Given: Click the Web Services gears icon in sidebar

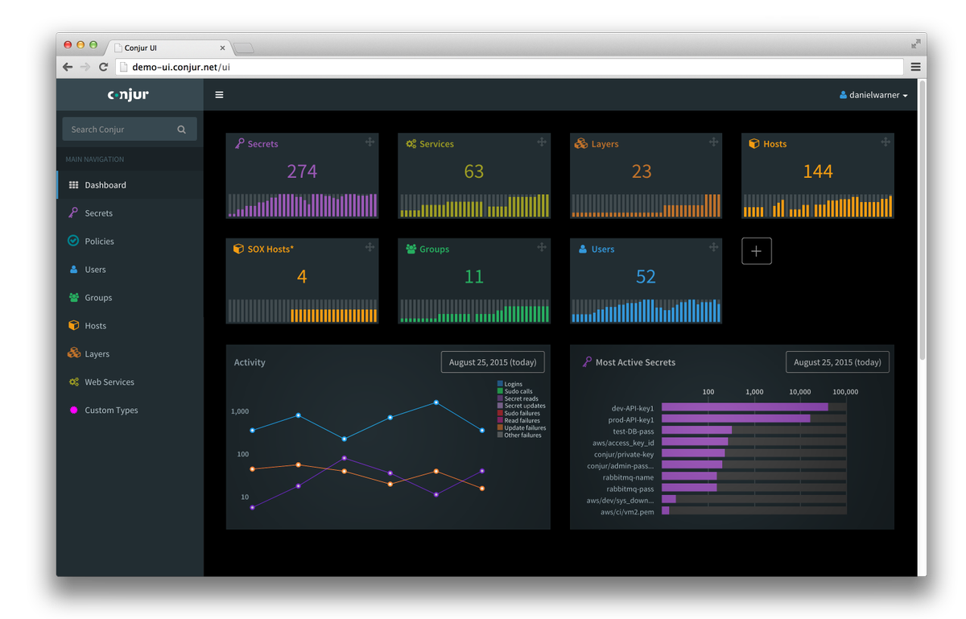Looking at the screenshot, I should [x=73, y=382].
